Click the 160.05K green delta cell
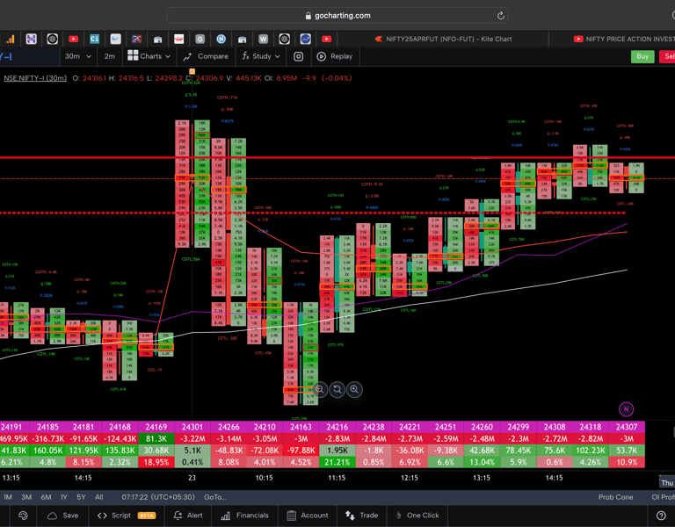This screenshot has width=675, height=527. coord(47,450)
